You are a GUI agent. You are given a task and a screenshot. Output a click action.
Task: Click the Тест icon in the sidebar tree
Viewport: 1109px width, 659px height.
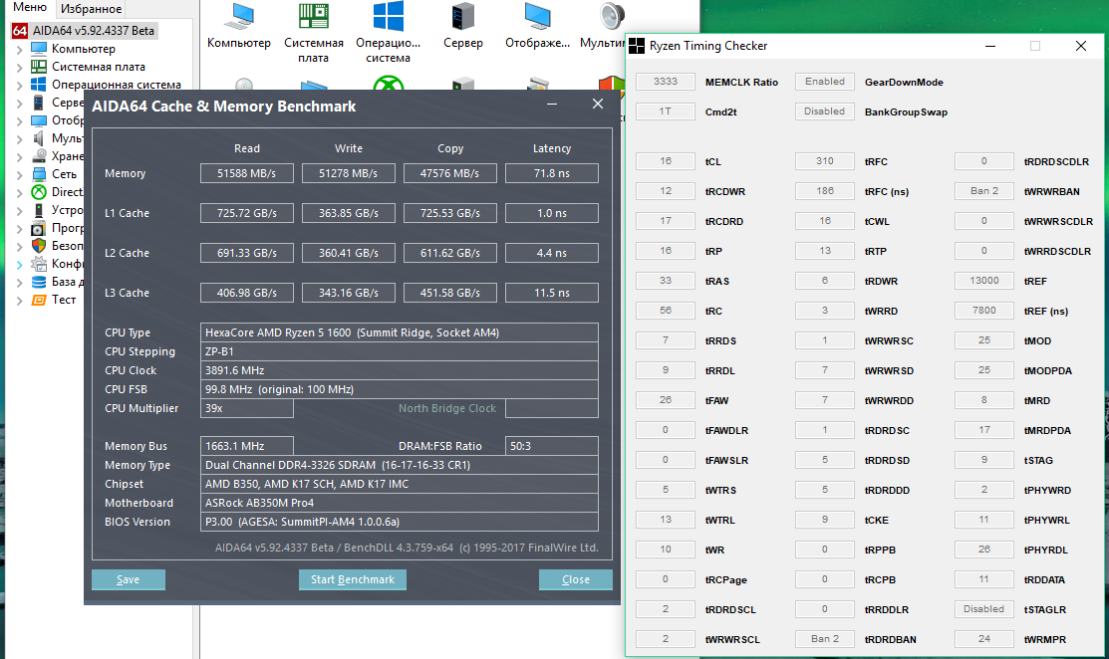click(x=39, y=300)
